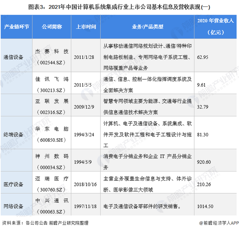Screen dimensions: 239x230
Task: Click 佳讯飞鸿 business description about 指挥调度系统
Action: click(147, 85)
